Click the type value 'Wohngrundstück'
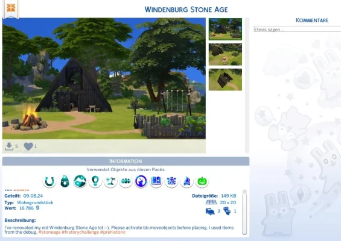 [x=35, y=202]
